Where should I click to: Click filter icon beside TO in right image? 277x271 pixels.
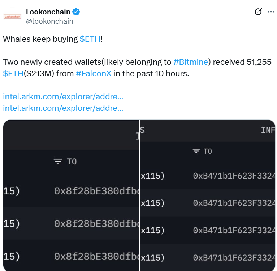click(x=196, y=151)
